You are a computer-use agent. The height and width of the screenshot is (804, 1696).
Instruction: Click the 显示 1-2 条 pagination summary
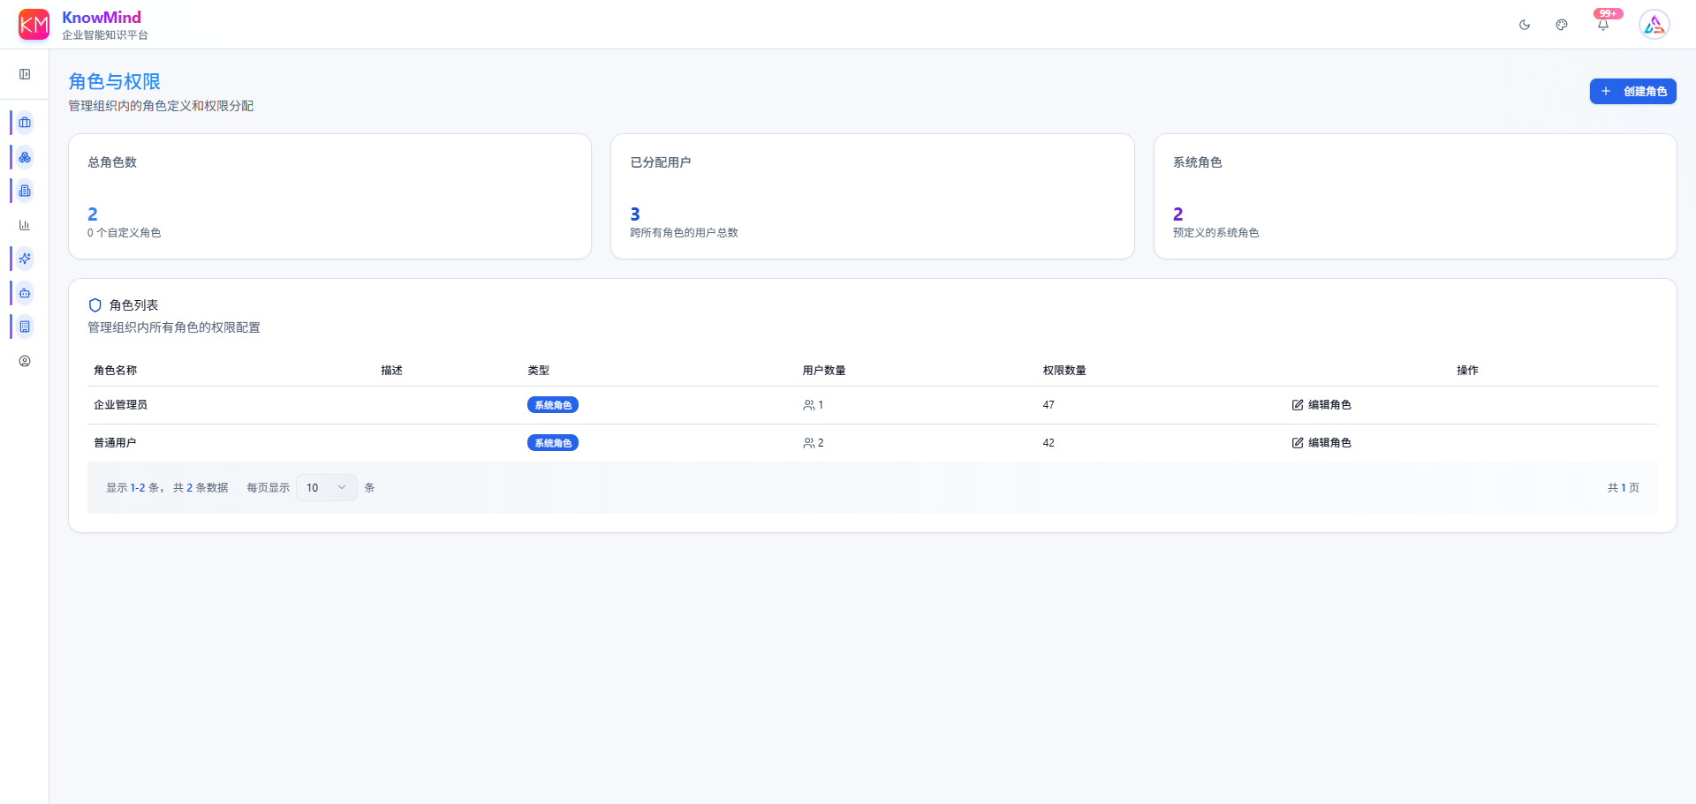click(134, 488)
